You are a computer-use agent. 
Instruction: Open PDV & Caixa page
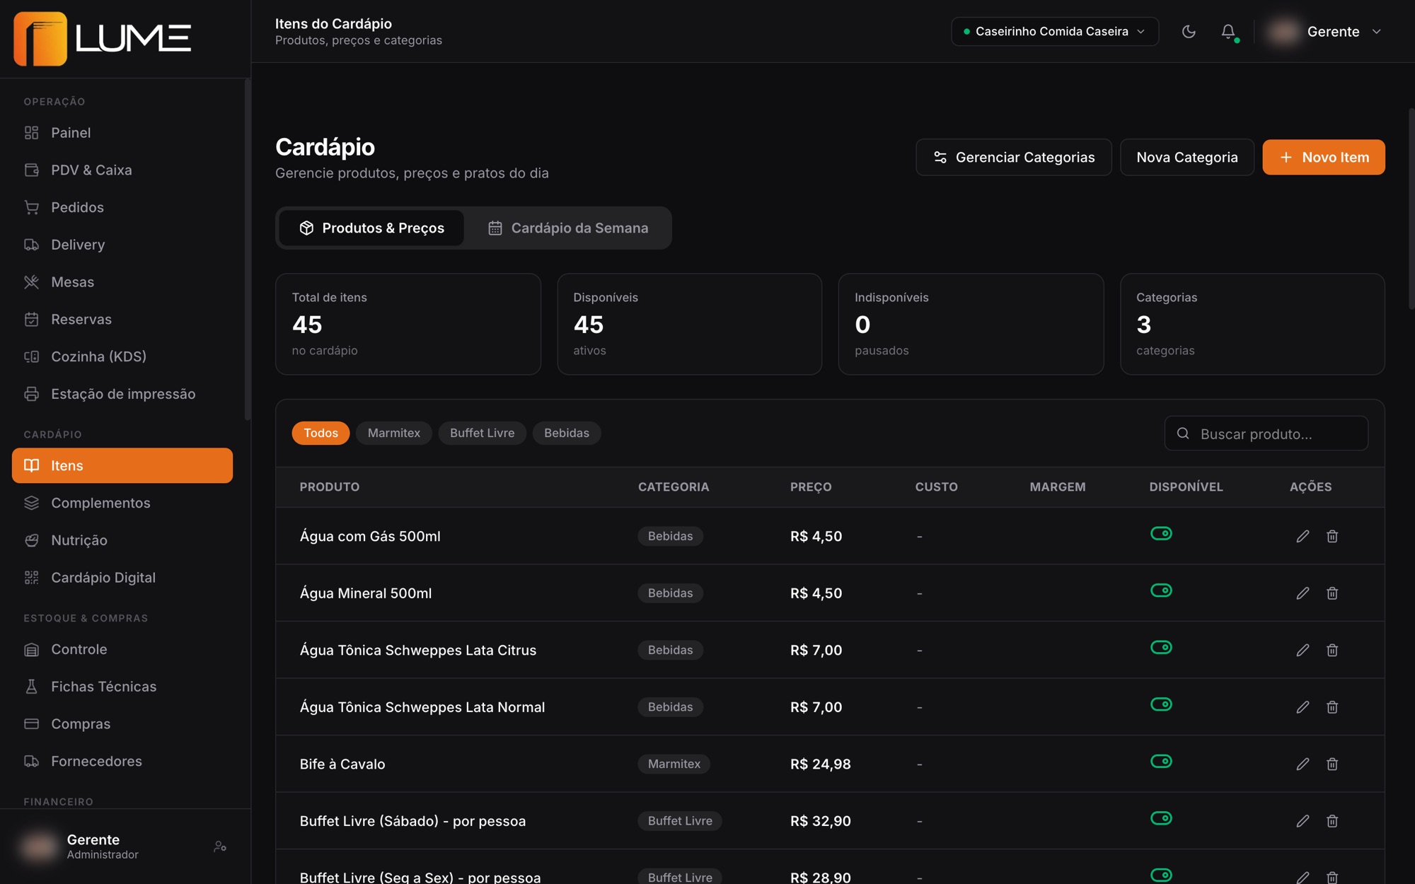122,170
